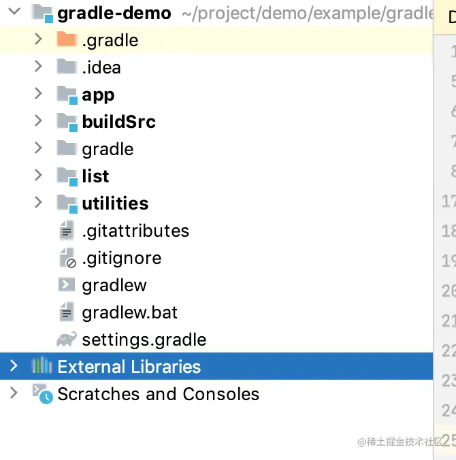Click the buildSrc module folder icon

coord(67,122)
